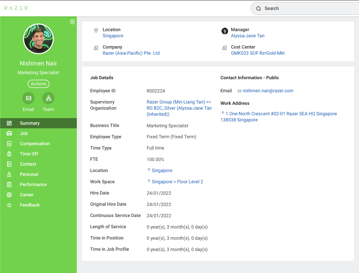Open Singapore > Floor Level 2 work space link
359x273 pixels.
point(177,182)
